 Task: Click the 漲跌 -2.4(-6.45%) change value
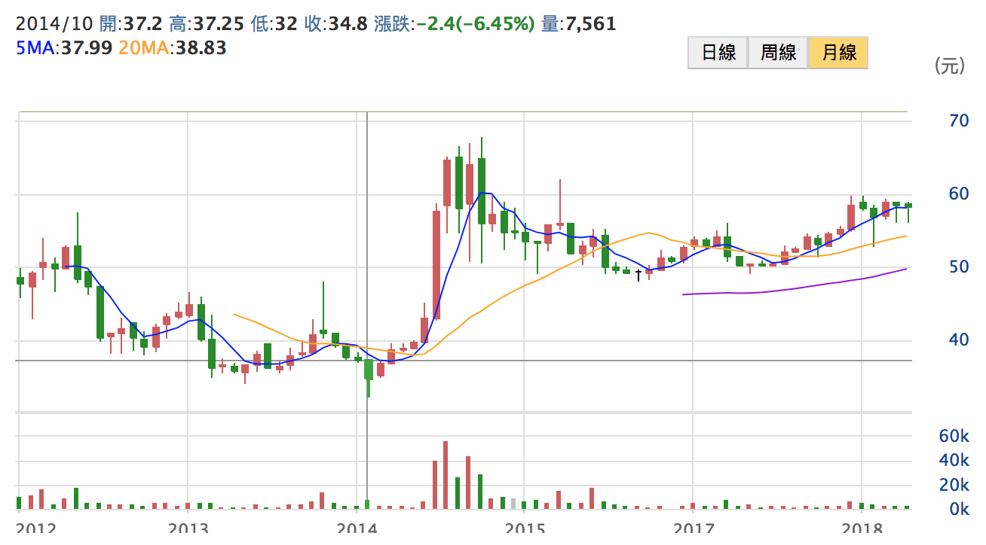(x=455, y=24)
